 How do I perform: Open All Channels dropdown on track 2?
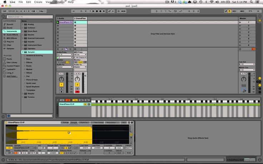[80, 57]
